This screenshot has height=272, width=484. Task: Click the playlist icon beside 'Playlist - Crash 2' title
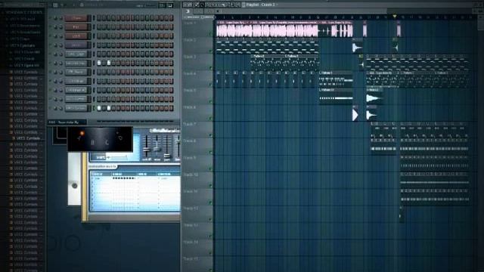point(244,5)
